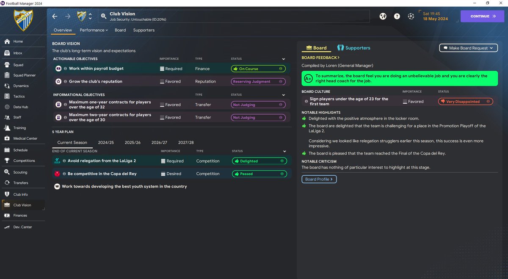Click the Reserving Judgment status badge
The width and height of the screenshot is (508, 279).
tap(258, 81)
